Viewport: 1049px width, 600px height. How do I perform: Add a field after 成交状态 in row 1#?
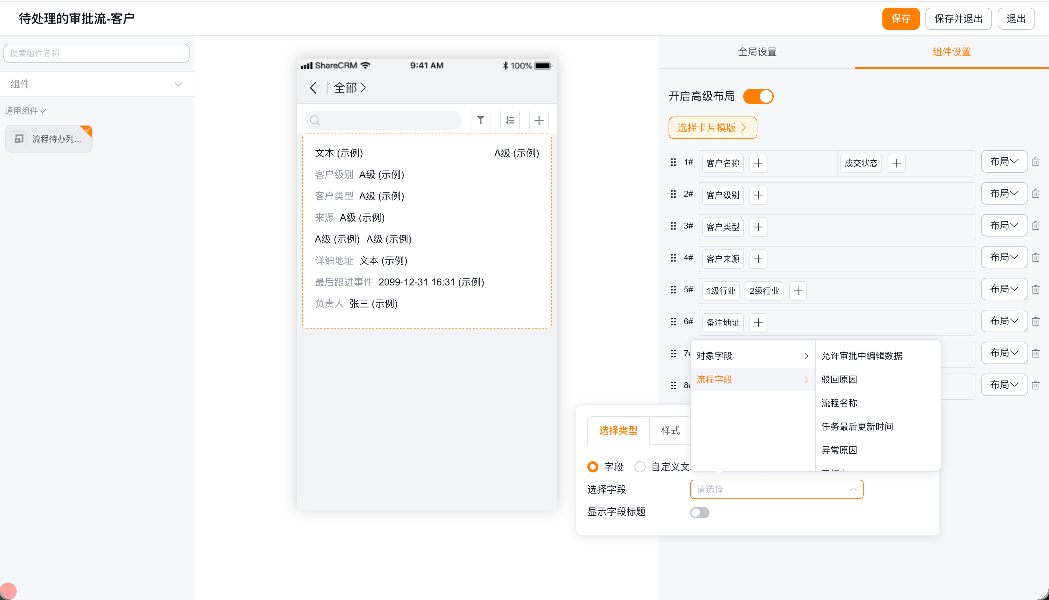pyautogui.click(x=896, y=163)
